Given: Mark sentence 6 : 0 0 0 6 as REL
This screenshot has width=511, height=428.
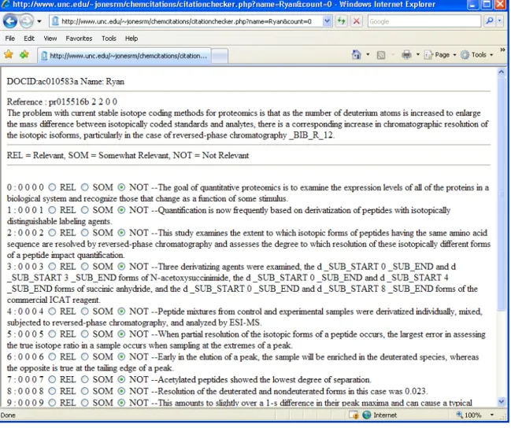Looking at the screenshot, I should click(x=52, y=356).
